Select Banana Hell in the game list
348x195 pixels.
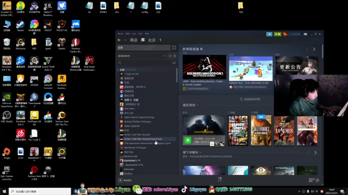[x=131, y=156]
